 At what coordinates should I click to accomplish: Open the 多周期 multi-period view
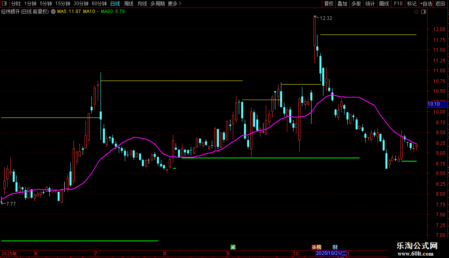[x=157, y=4]
